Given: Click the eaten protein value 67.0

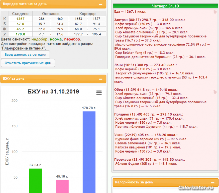Looking at the screenshot, I should point(20,24).
